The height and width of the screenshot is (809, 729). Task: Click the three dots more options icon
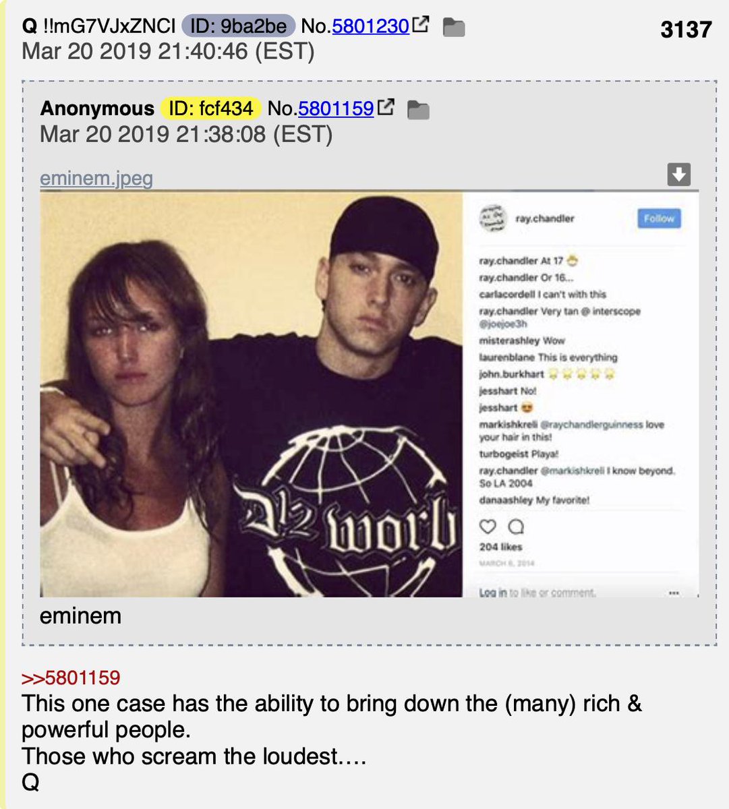(x=673, y=593)
